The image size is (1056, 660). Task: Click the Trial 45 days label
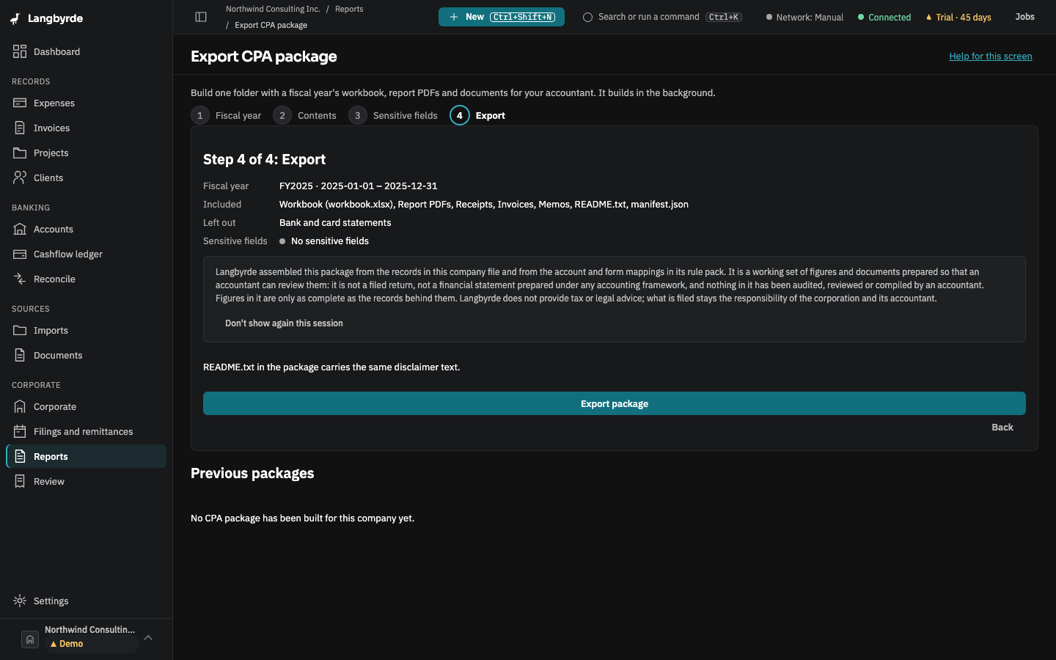point(964,17)
